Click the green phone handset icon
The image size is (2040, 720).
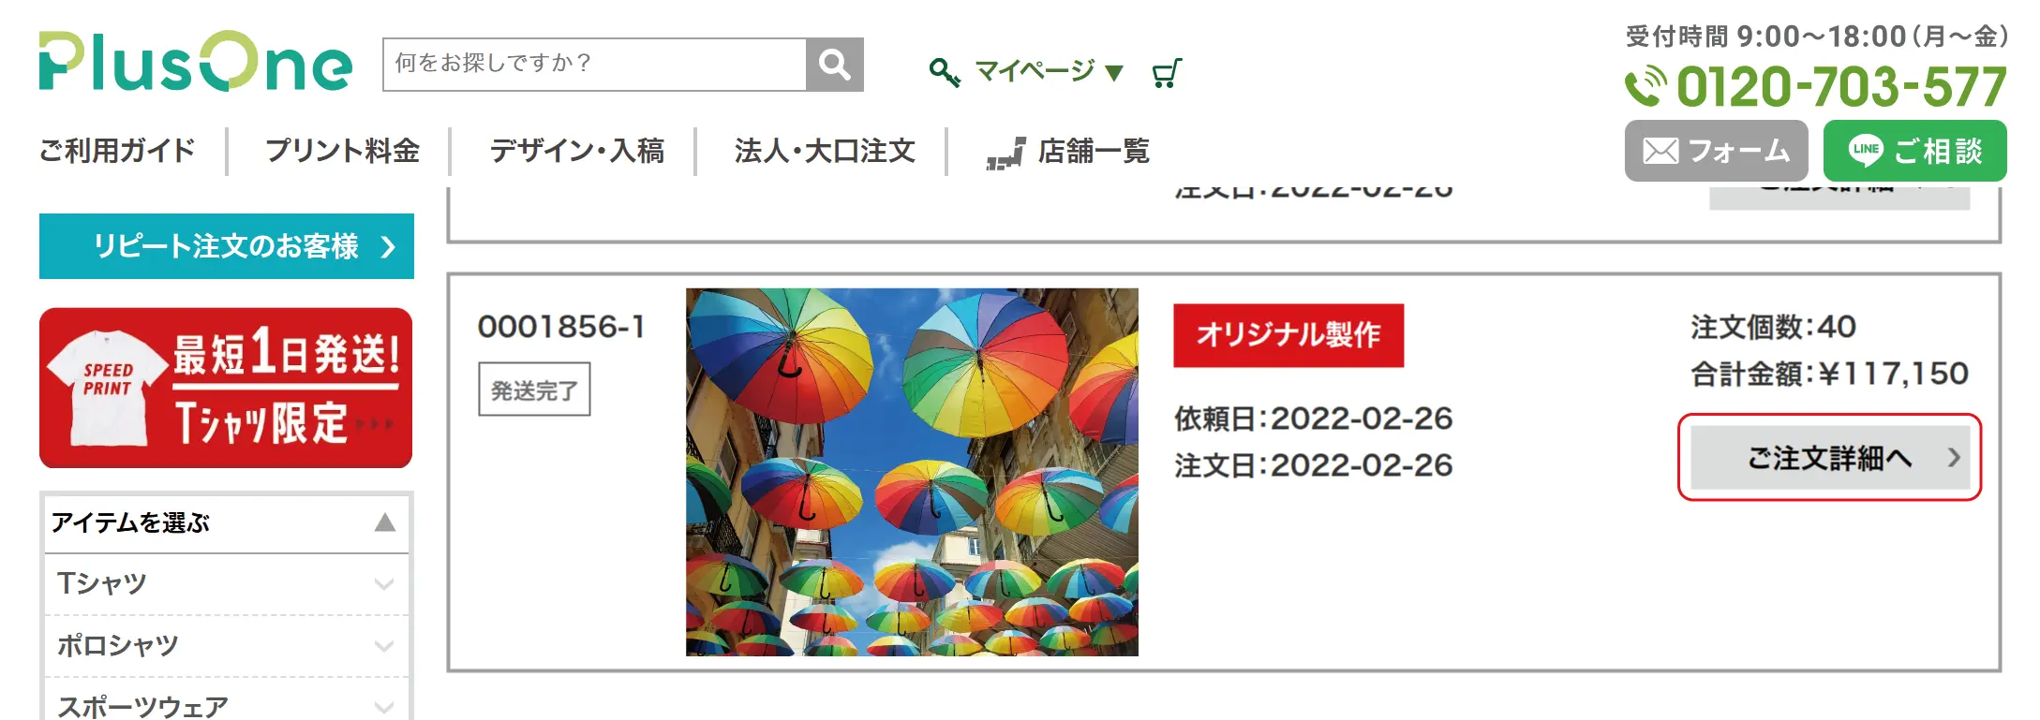pos(1645,86)
